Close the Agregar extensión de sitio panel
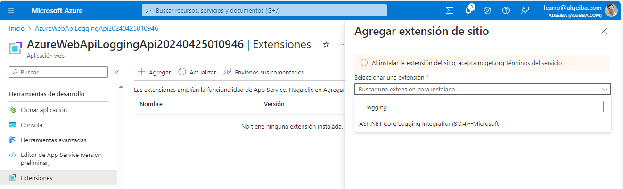 click(x=604, y=31)
